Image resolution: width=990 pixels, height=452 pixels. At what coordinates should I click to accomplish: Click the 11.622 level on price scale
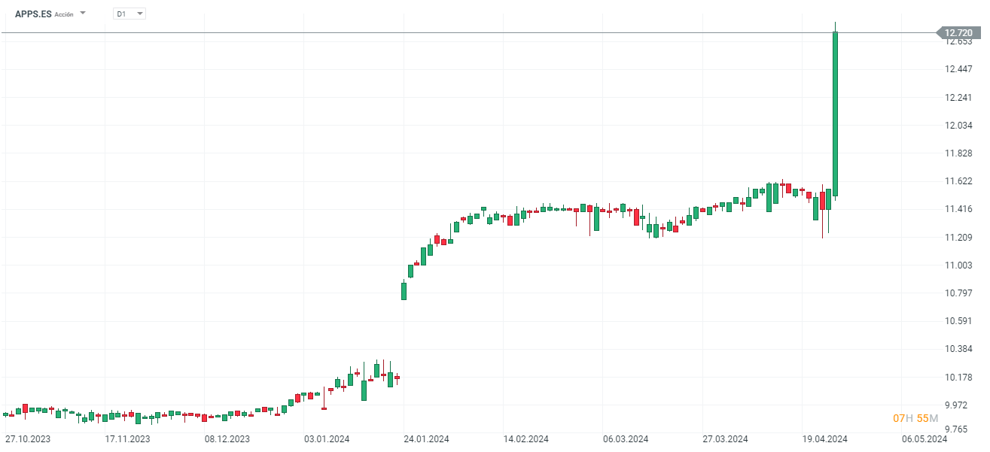[x=959, y=181]
